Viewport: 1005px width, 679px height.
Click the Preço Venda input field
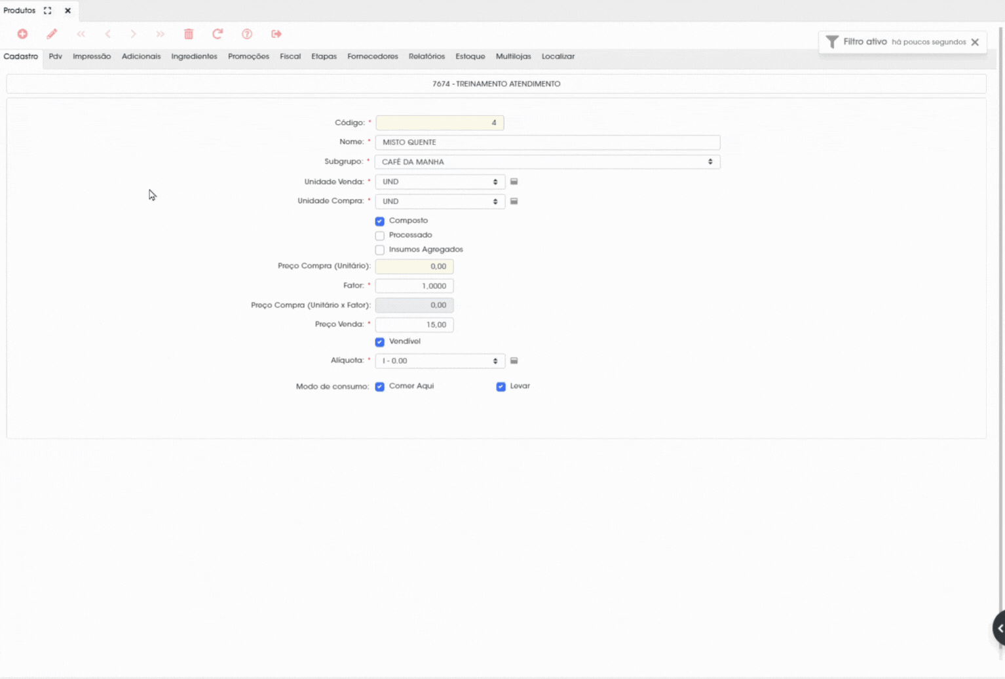tap(414, 325)
